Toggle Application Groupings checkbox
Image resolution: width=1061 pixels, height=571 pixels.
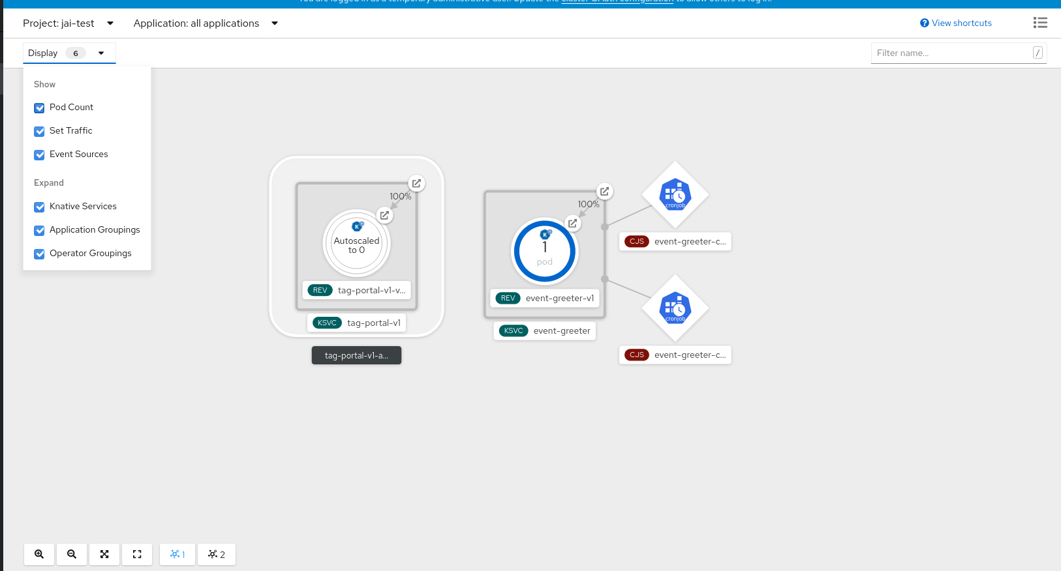coord(39,230)
